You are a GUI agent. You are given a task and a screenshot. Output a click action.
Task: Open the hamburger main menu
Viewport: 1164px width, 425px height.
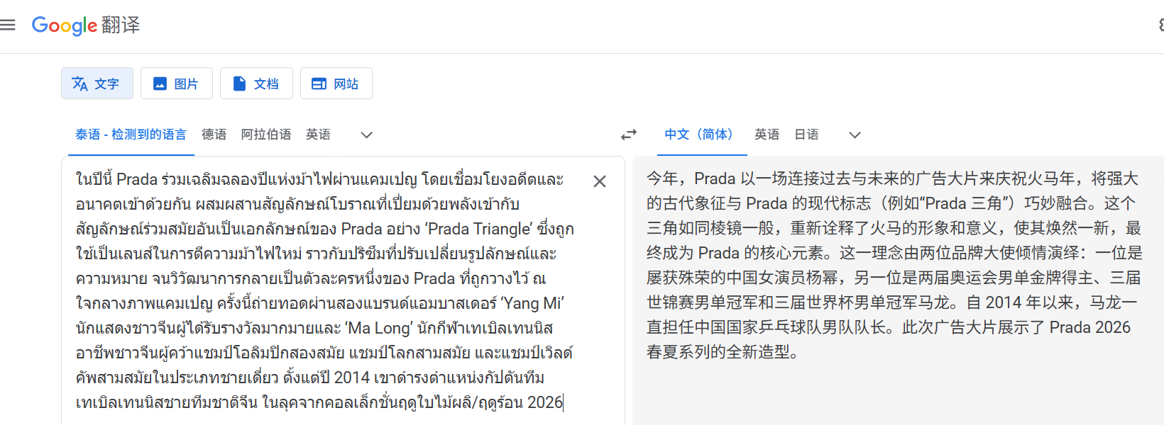pos(8,25)
